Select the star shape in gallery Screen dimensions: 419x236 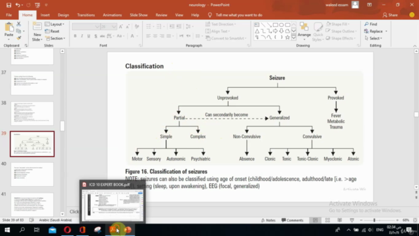click(287, 37)
